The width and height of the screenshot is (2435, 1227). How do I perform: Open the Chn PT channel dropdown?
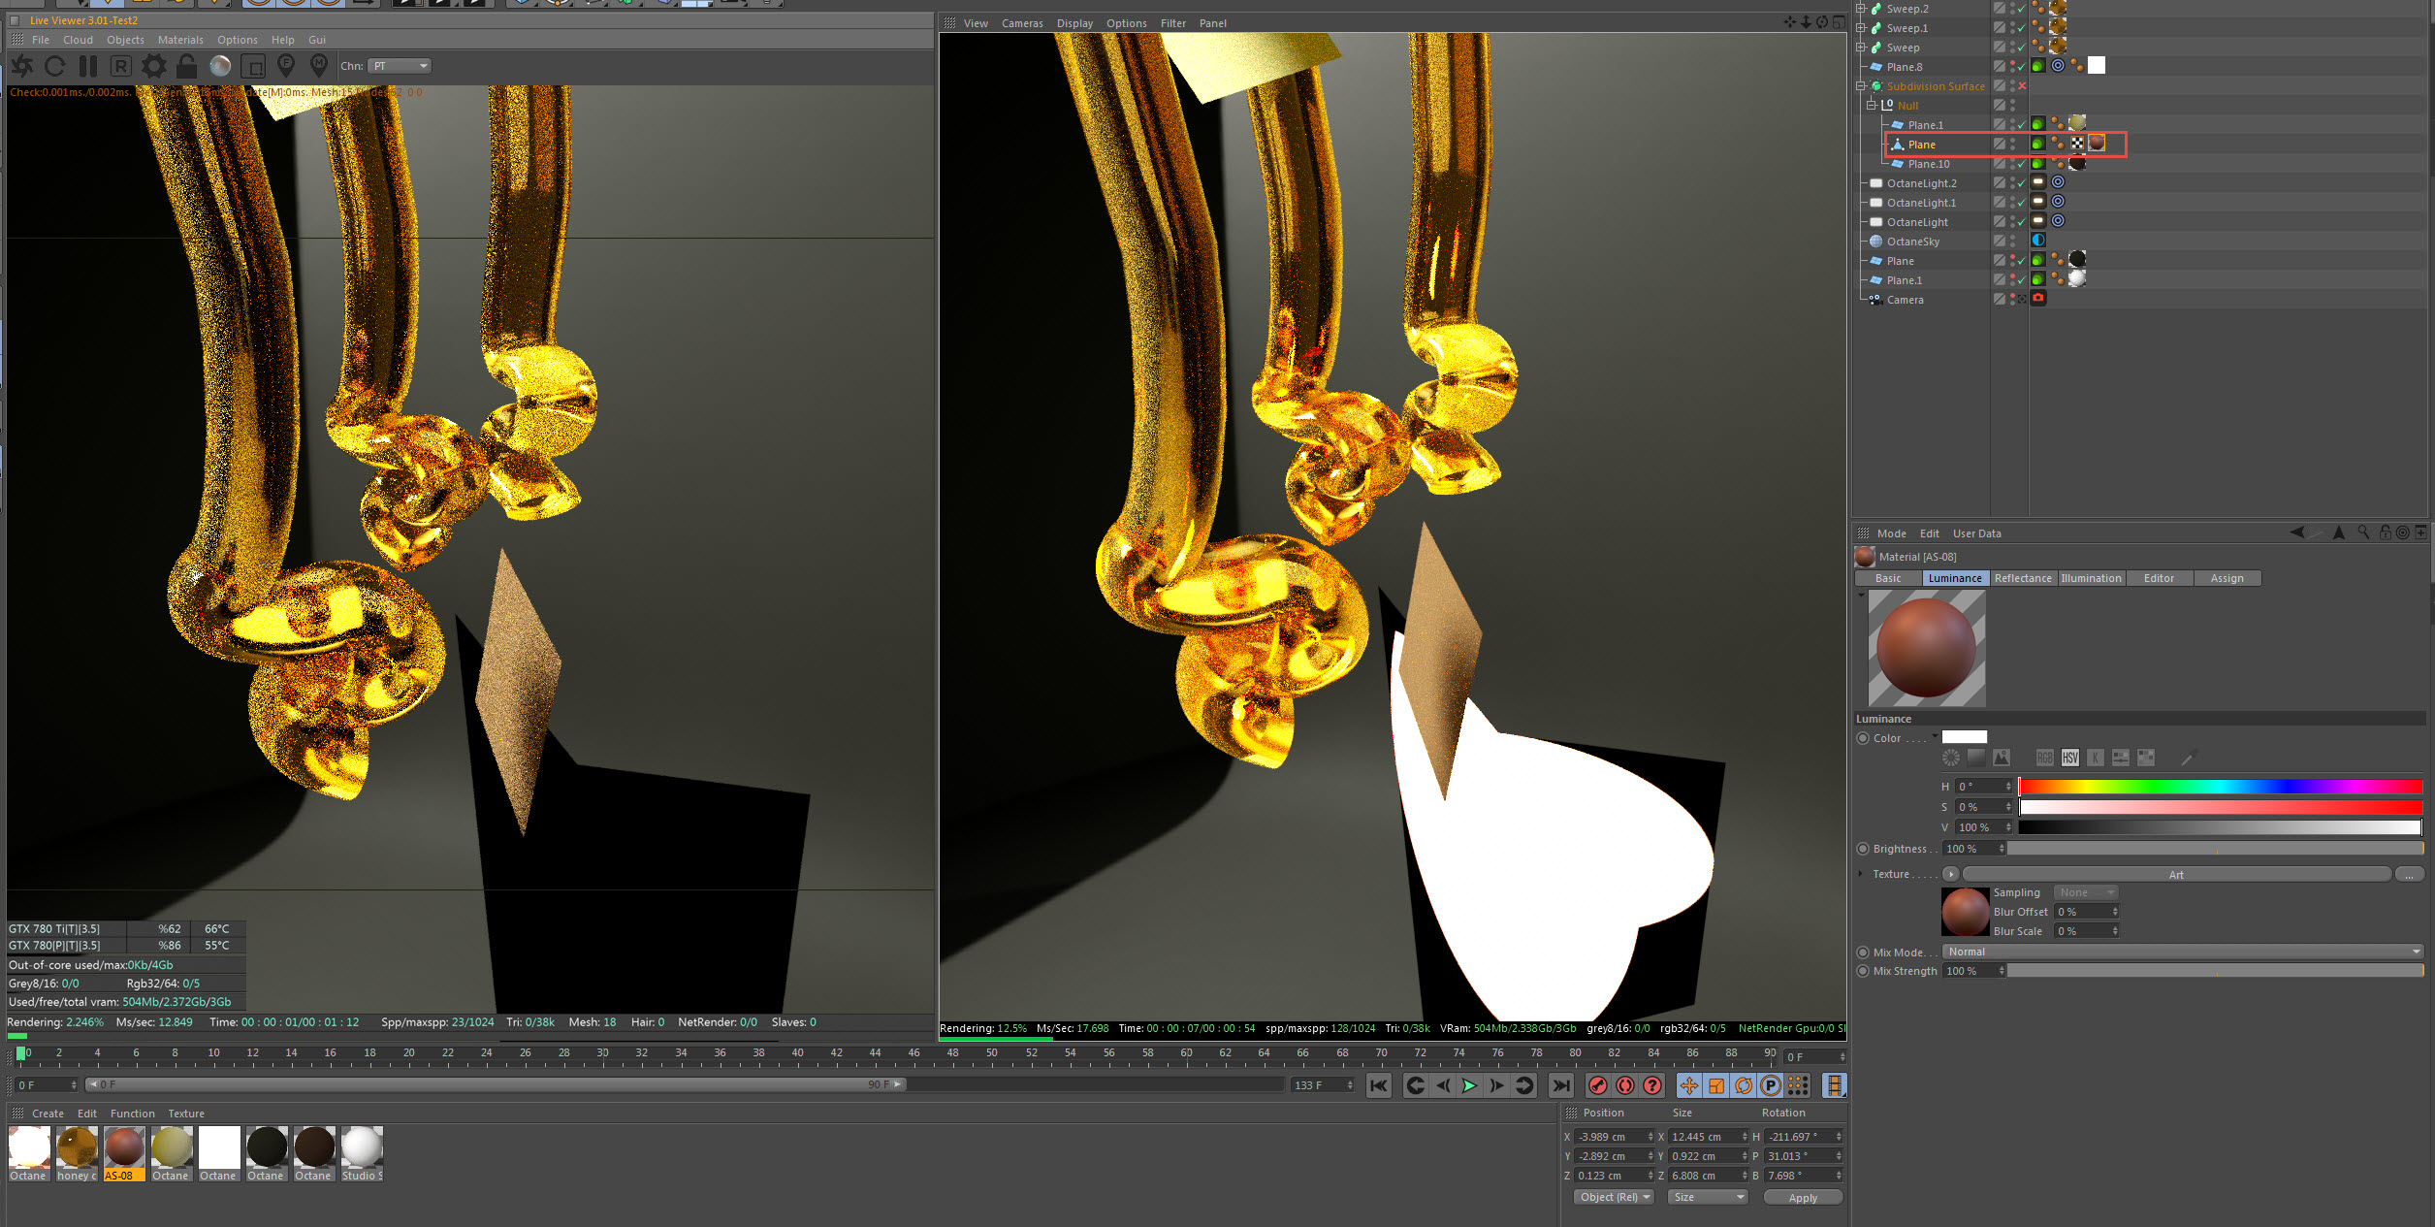tap(400, 66)
